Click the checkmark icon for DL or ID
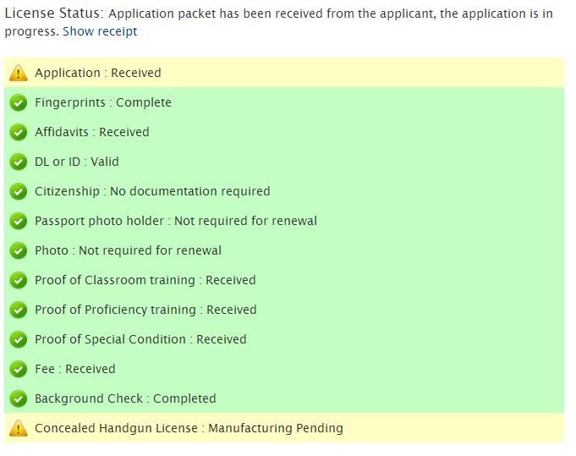 [19, 162]
